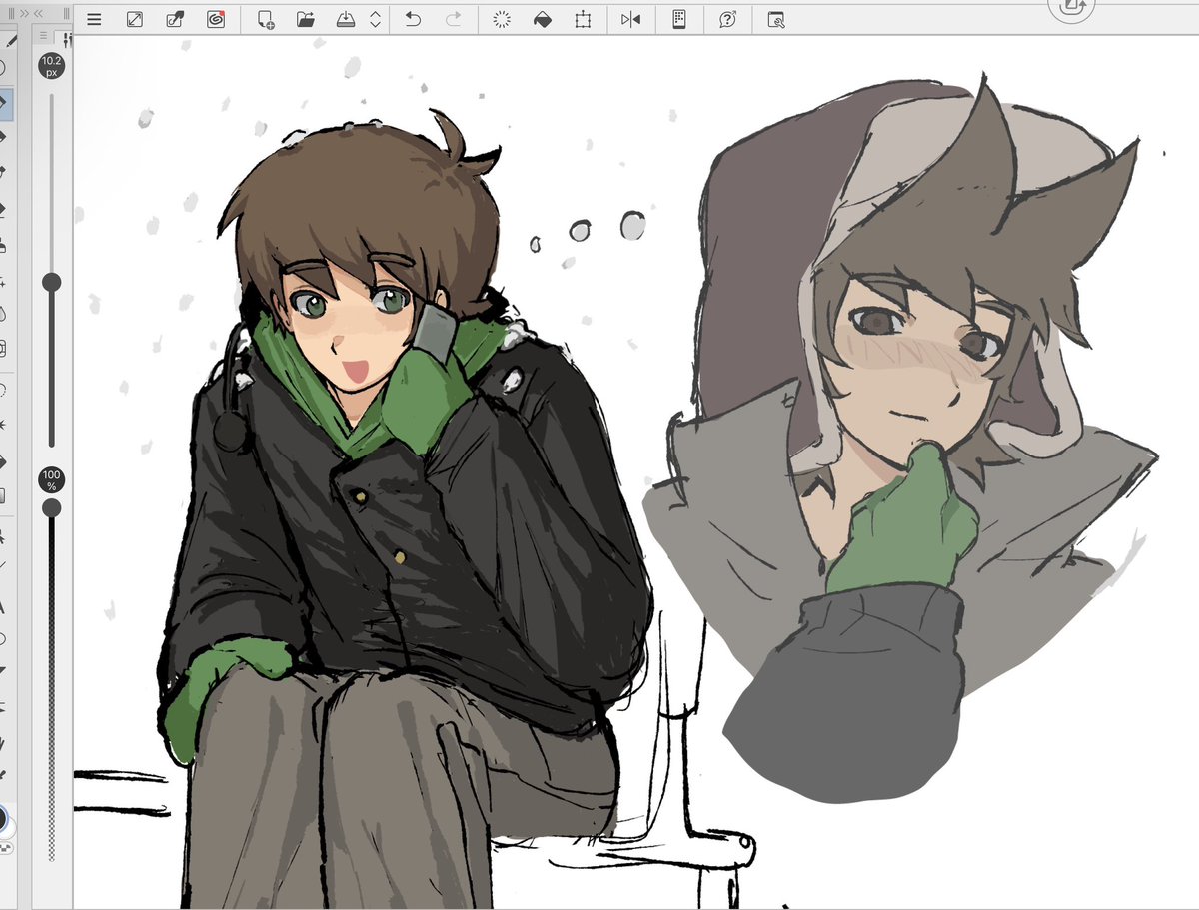Open a file with the folder icon
The width and height of the screenshot is (1199, 910).
(306, 19)
